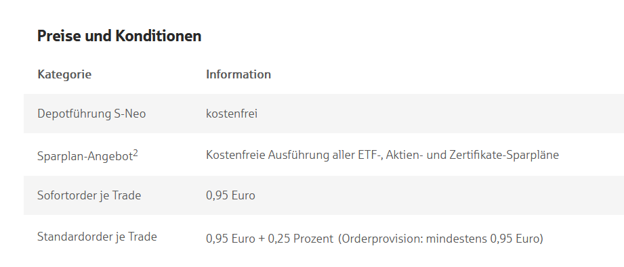Click the '(Orderprovision: mindestens 0,95 Euro)' note
This screenshot has height=267, width=624.
coord(440,239)
